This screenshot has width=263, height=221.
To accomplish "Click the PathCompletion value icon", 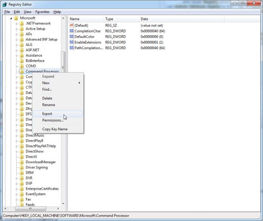I will click(72, 48).
